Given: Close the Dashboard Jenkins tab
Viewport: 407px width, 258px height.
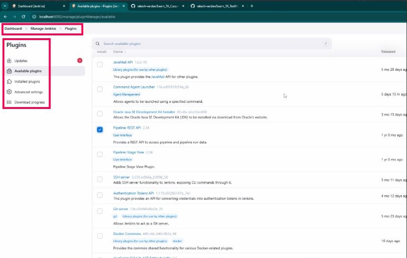Looking at the screenshot, I should click(x=64, y=6).
